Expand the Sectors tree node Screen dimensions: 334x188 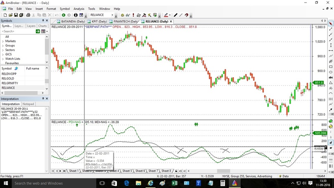pyautogui.click(x=3, y=50)
